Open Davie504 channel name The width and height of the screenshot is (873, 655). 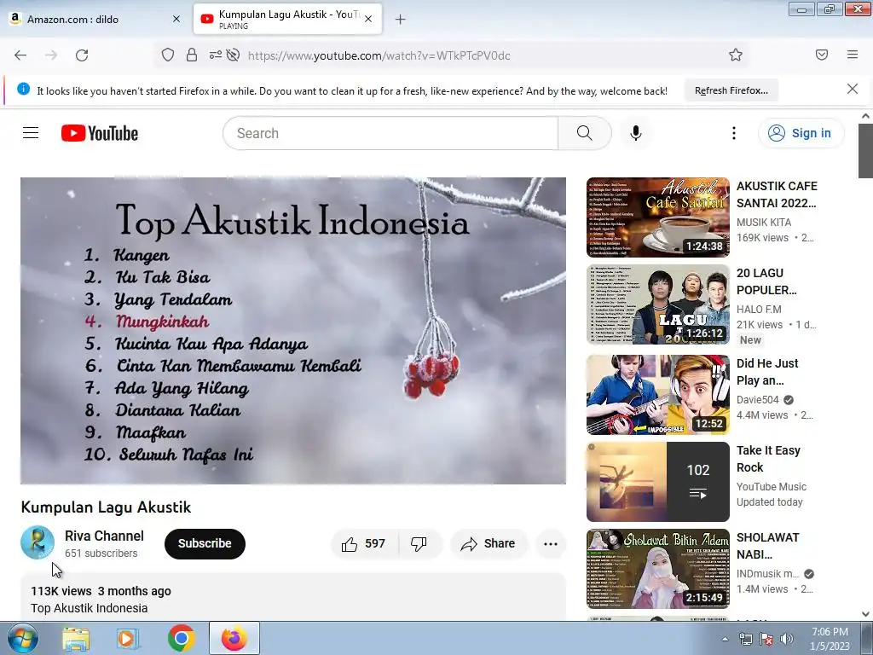pos(758,400)
